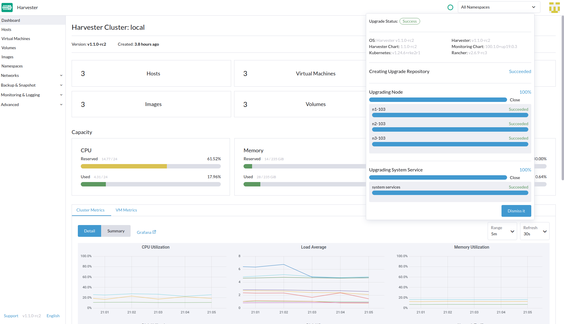Close the Upgrading System Service section
Image resolution: width=564 pixels, height=324 pixels.
515,178
